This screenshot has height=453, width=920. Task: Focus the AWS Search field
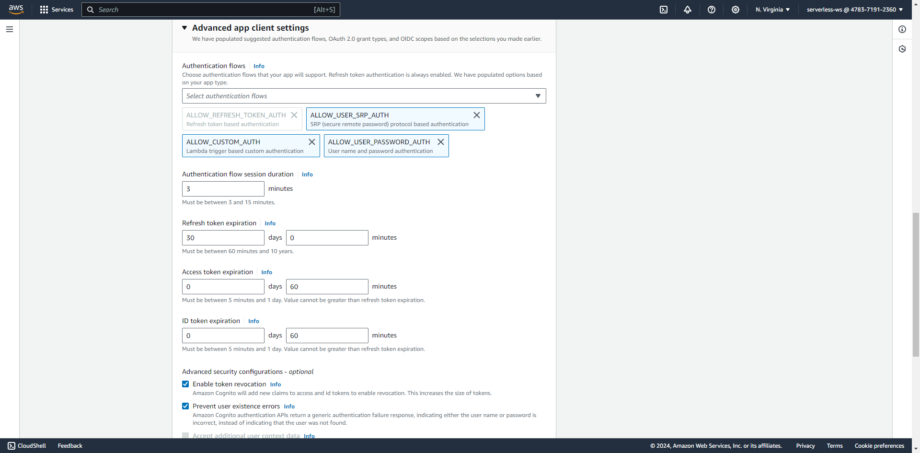point(211,10)
